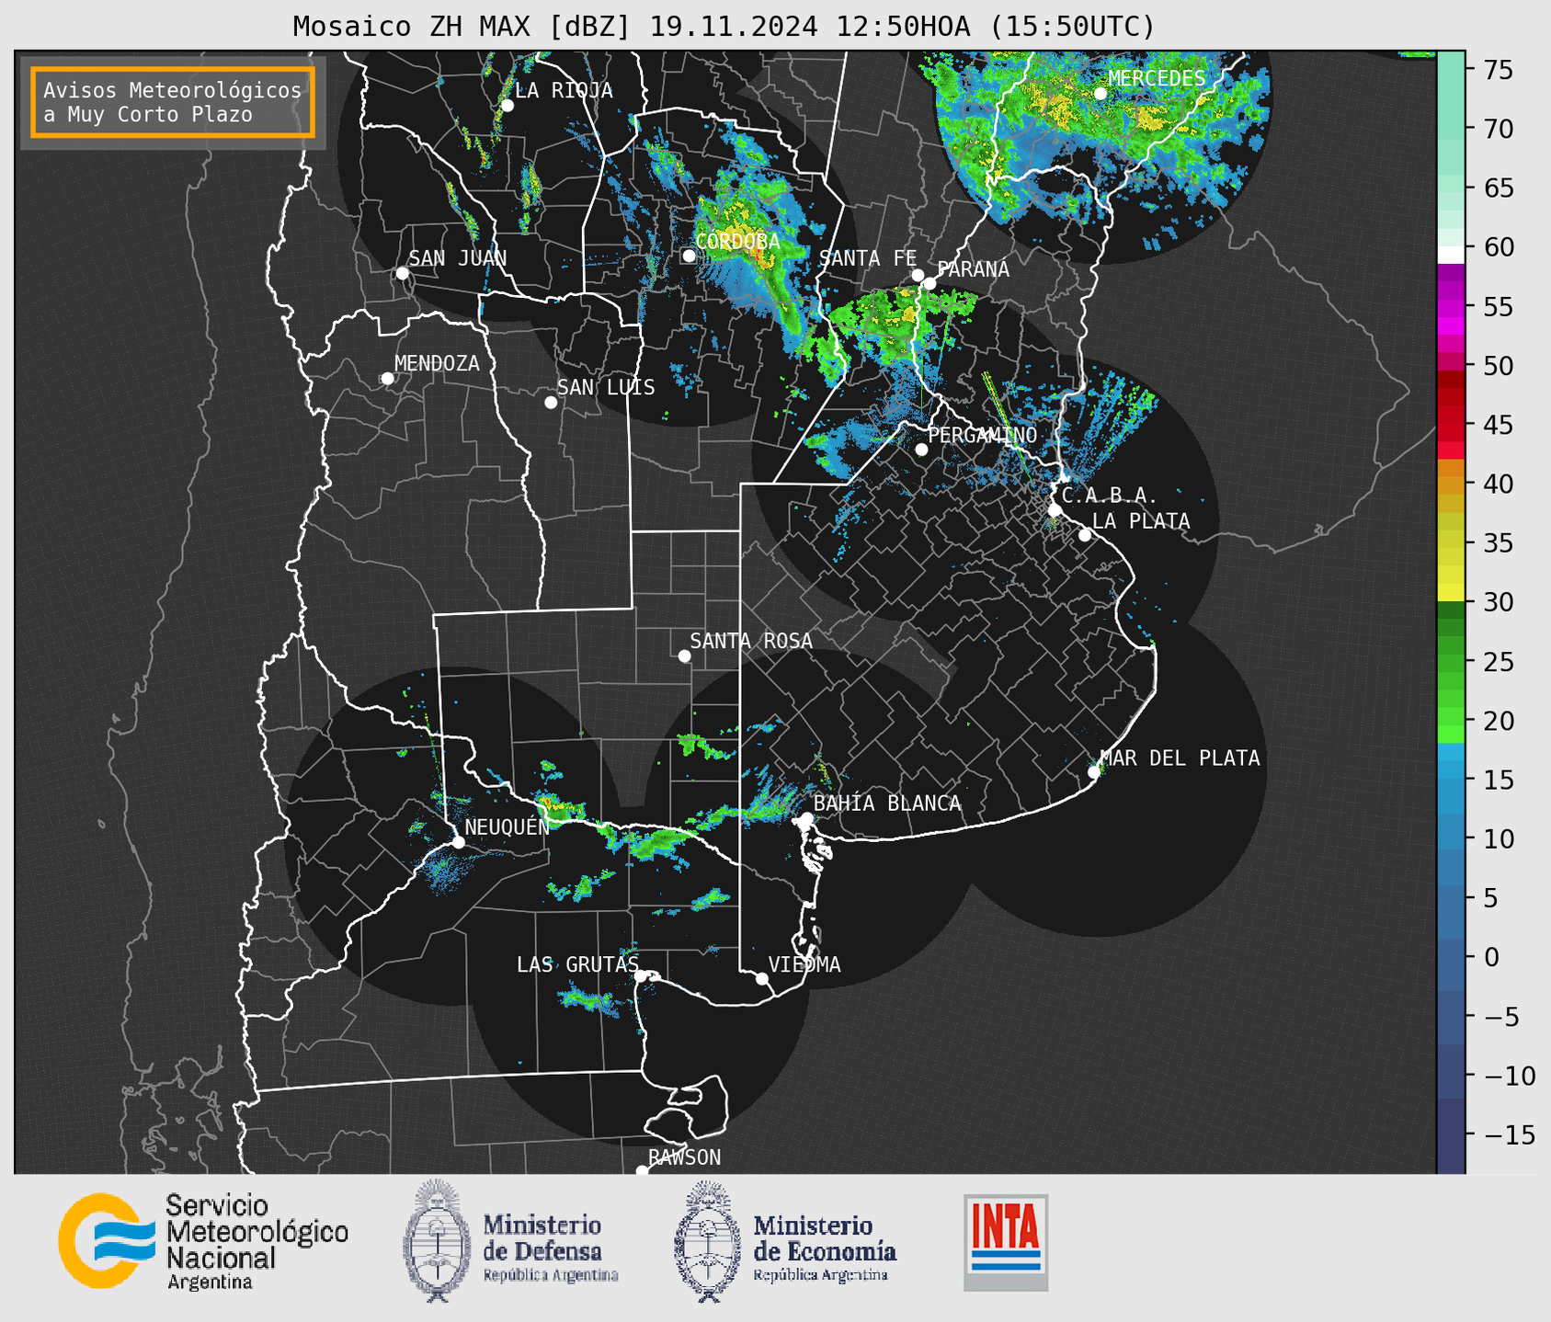Image resolution: width=1551 pixels, height=1322 pixels.
Task: Click the San Juan city marker dot
Action: click(x=402, y=273)
